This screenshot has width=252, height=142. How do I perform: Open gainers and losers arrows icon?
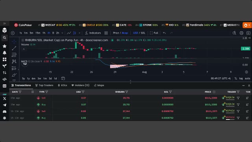(4, 73)
